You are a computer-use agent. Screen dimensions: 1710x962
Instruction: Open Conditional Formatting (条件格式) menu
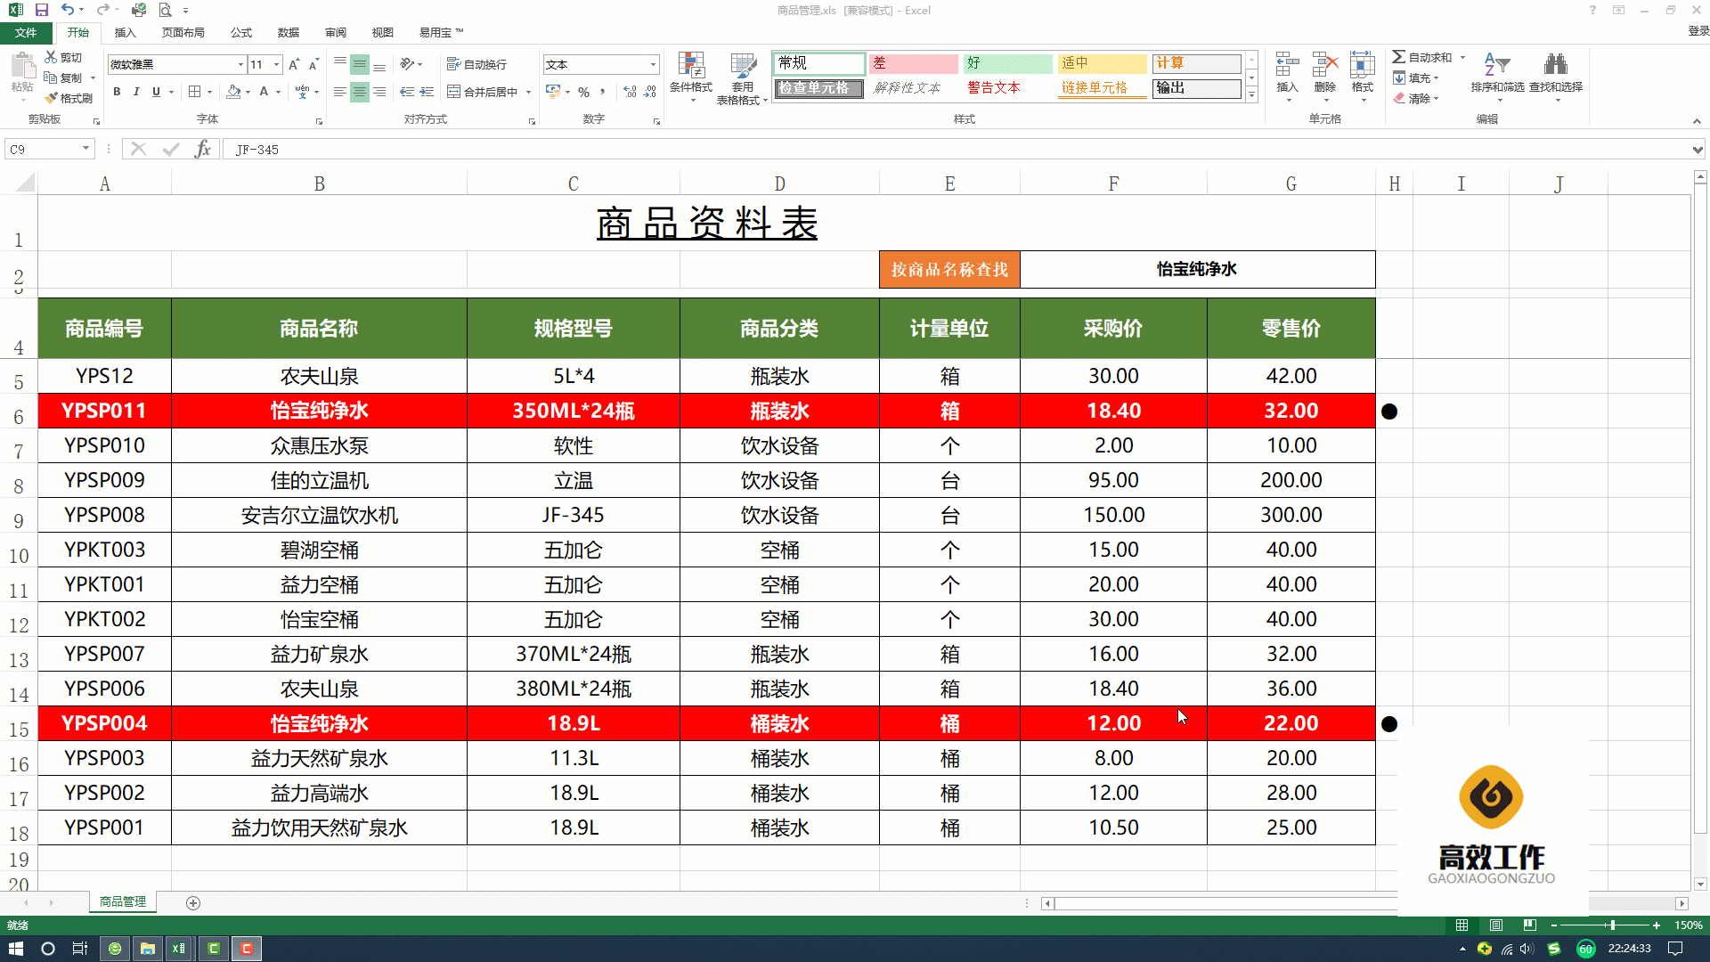tap(691, 77)
